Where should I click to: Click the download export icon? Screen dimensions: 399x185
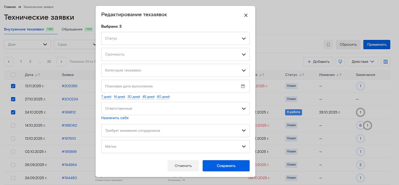(340, 62)
